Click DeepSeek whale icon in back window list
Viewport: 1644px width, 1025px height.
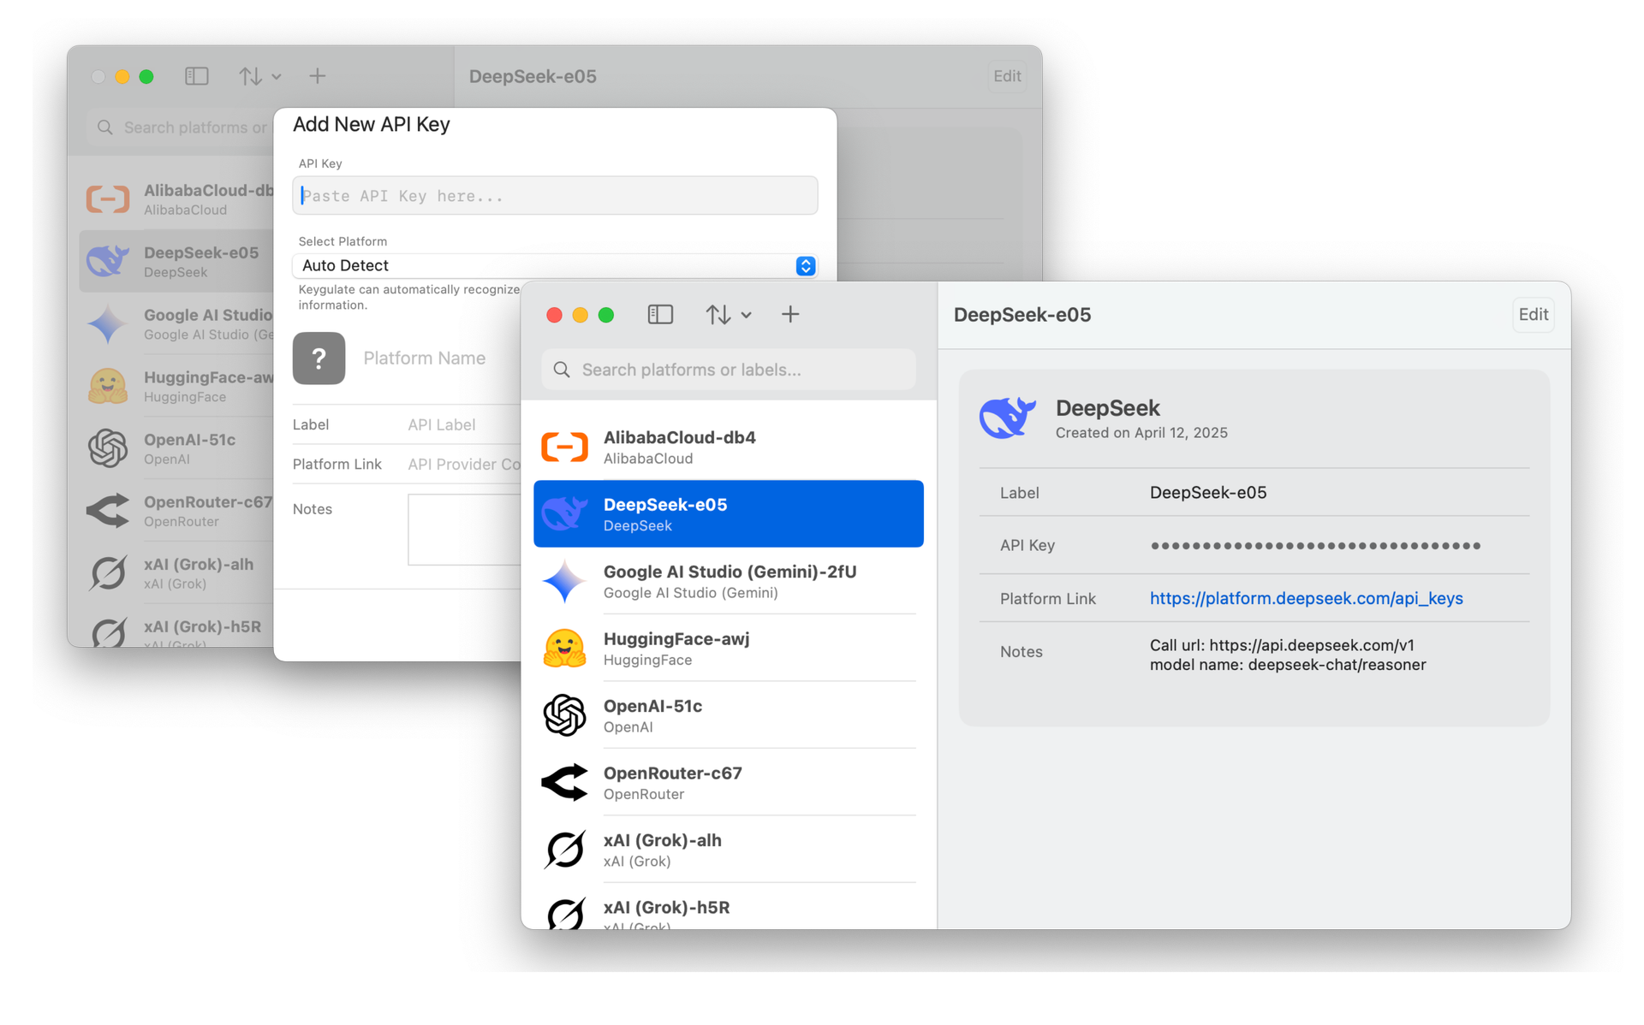108,262
